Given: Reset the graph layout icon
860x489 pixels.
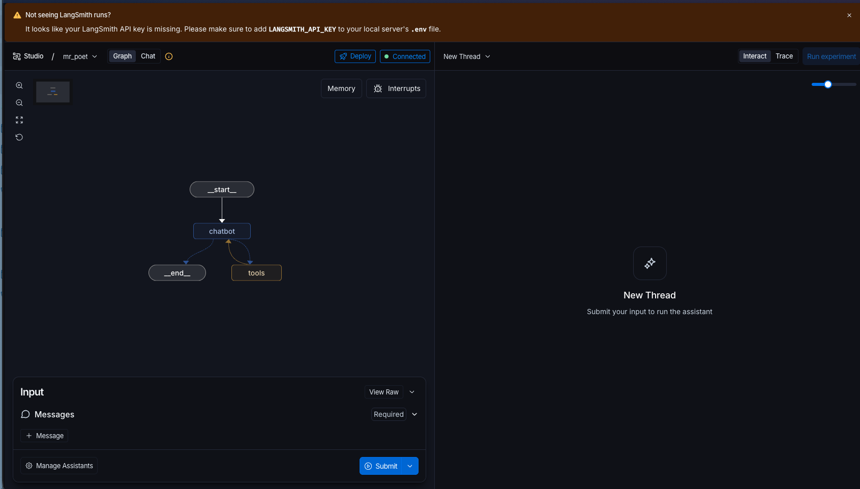Looking at the screenshot, I should 19,137.
